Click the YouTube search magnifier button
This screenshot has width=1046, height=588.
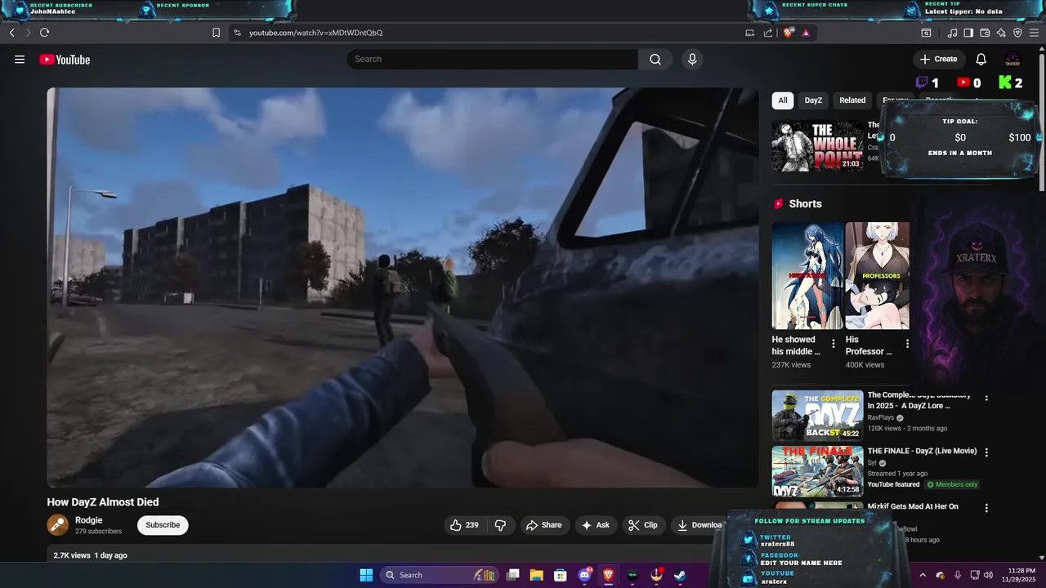[x=655, y=59]
